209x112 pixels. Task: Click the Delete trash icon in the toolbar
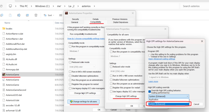[x=36, y=15]
